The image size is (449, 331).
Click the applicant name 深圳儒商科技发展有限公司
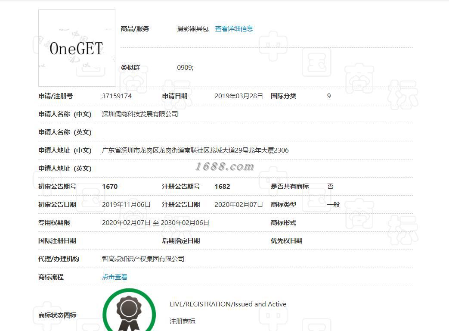140,114
